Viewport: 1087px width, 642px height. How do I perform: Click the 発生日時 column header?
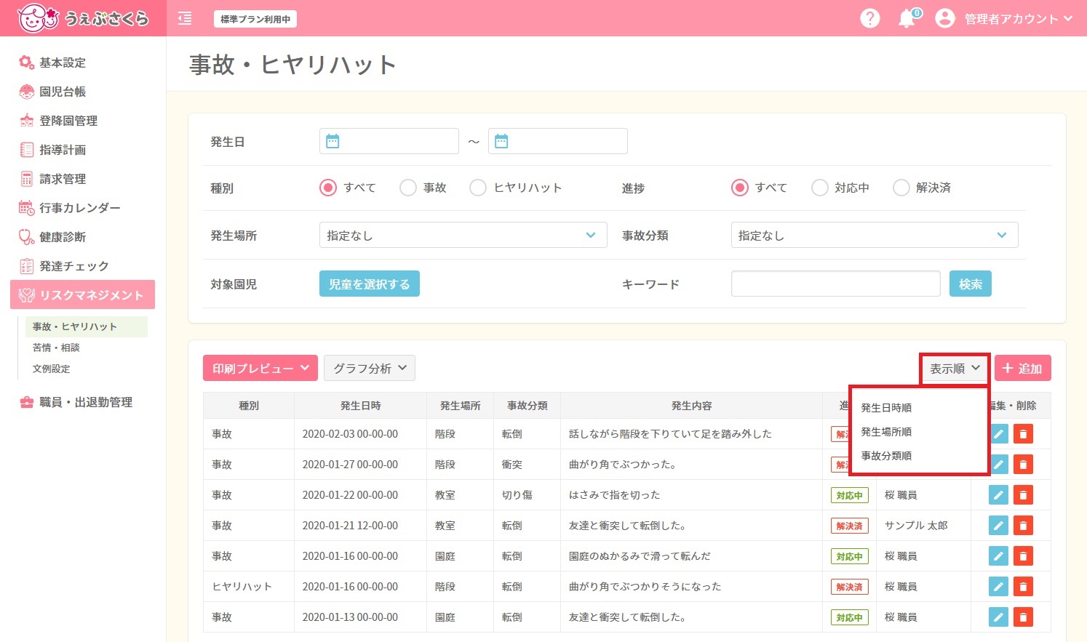point(360,406)
